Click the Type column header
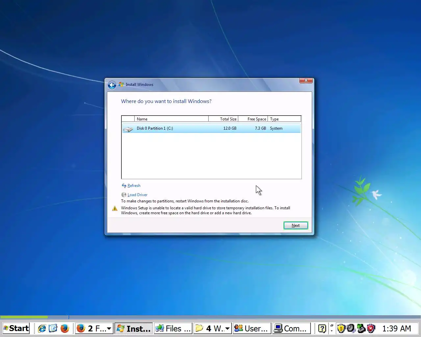 [x=285, y=119]
